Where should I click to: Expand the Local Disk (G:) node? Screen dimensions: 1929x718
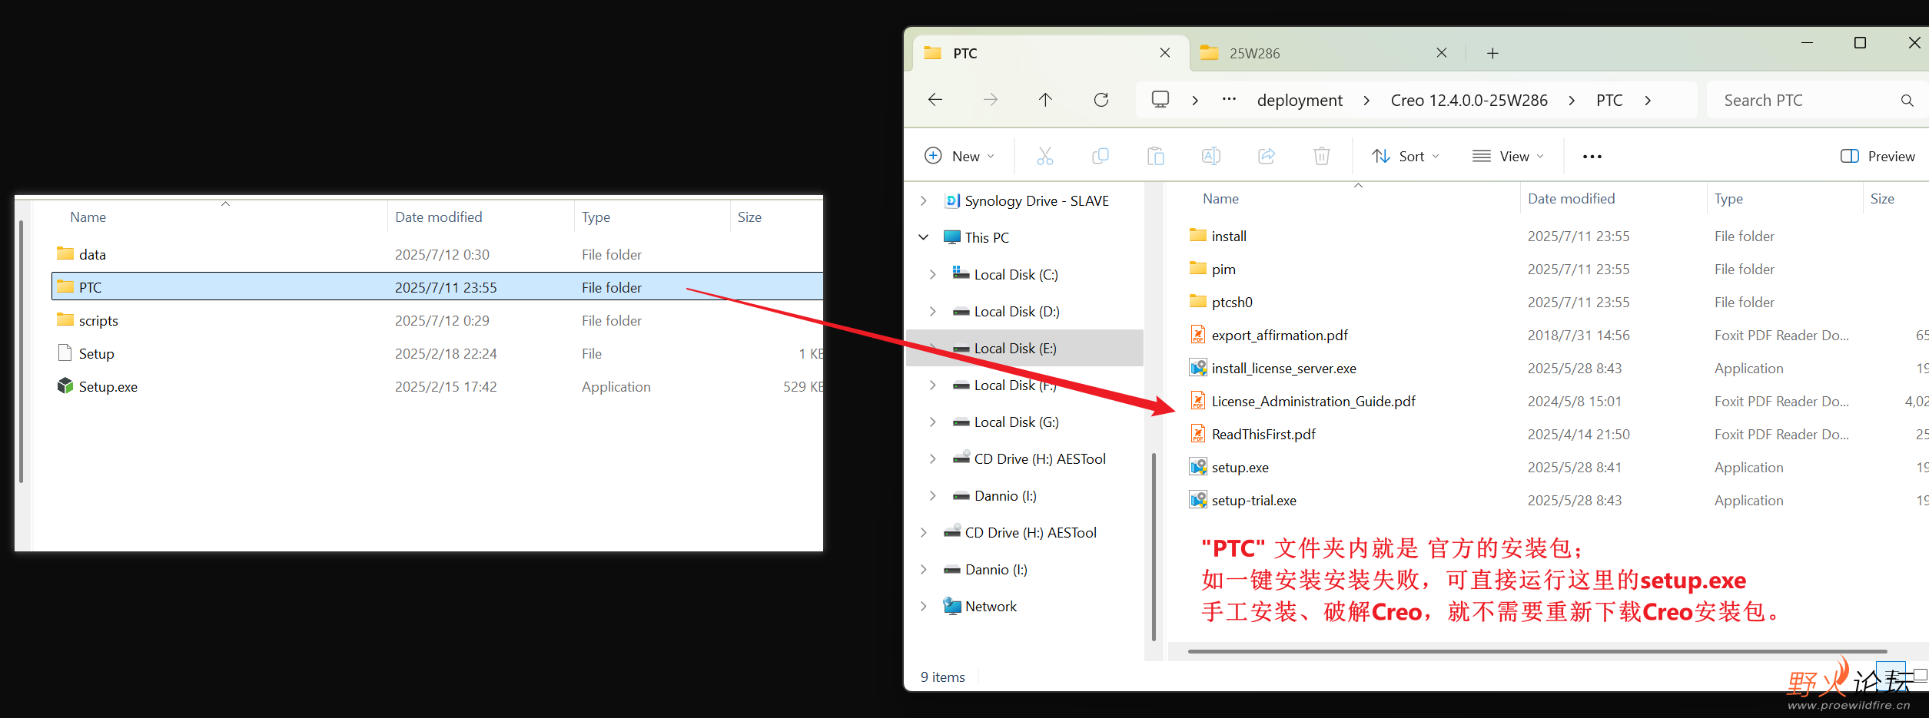(x=933, y=422)
